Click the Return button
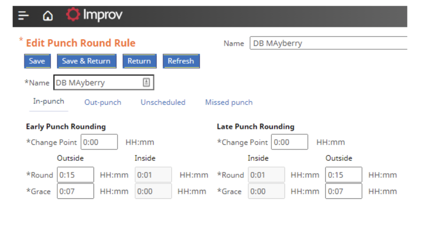Viewport: 438px width, 231px height. pyautogui.click(x=139, y=61)
